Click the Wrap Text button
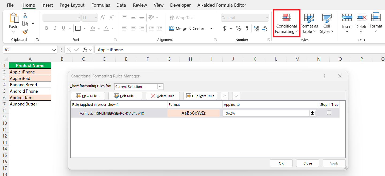 coord(182,18)
